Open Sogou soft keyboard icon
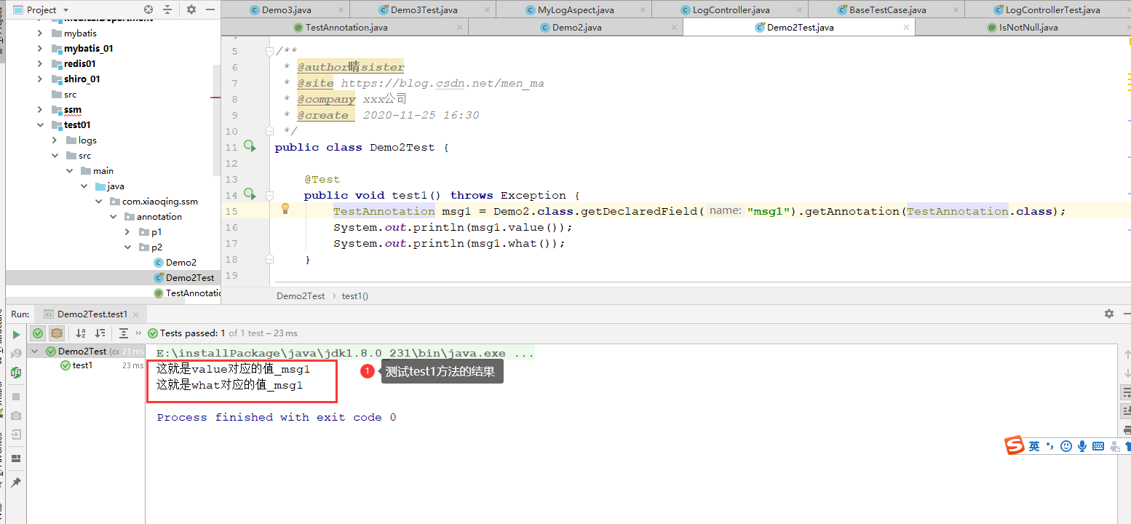1131x524 pixels. click(1098, 446)
